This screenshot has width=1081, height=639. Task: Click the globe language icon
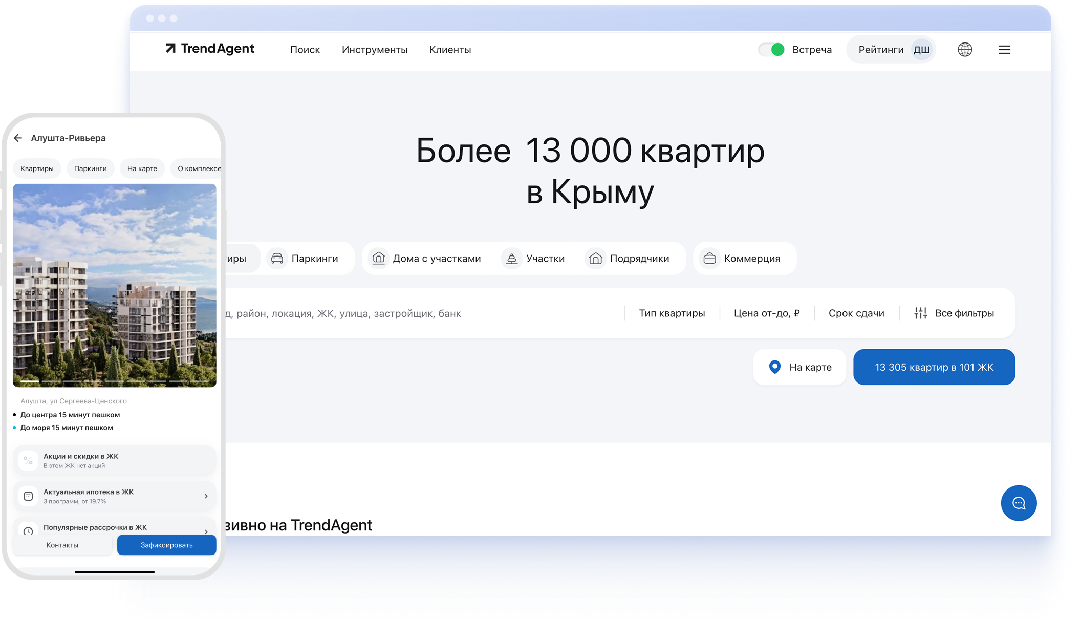tap(965, 50)
